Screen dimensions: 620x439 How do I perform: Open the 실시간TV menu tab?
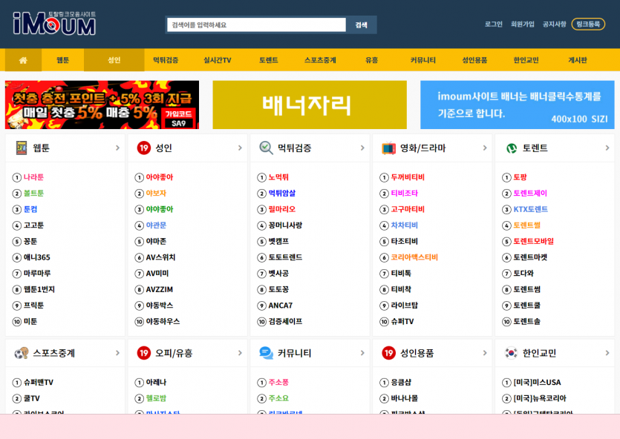click(217, 60)
